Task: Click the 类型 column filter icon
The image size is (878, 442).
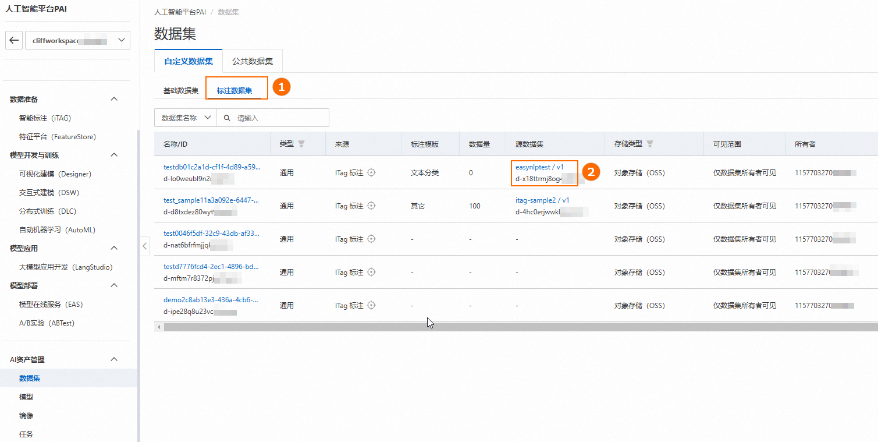Action: coord(301,144)
